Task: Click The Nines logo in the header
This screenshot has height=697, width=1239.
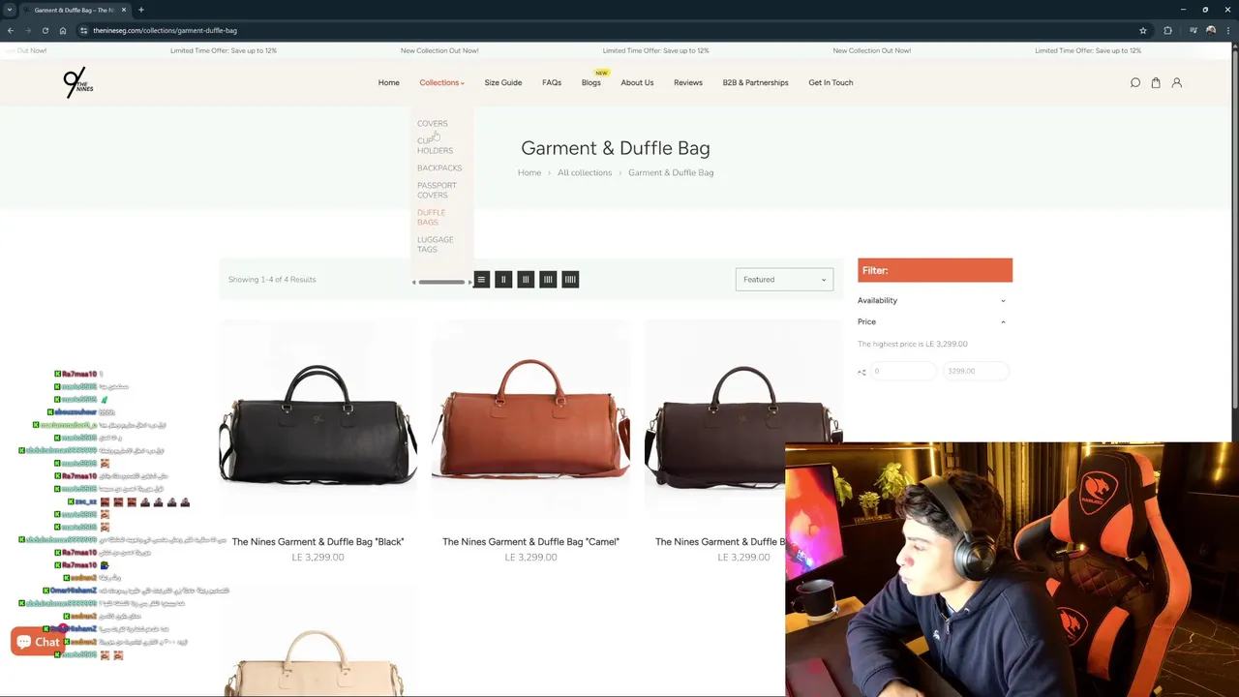Action: coord(77,82)
